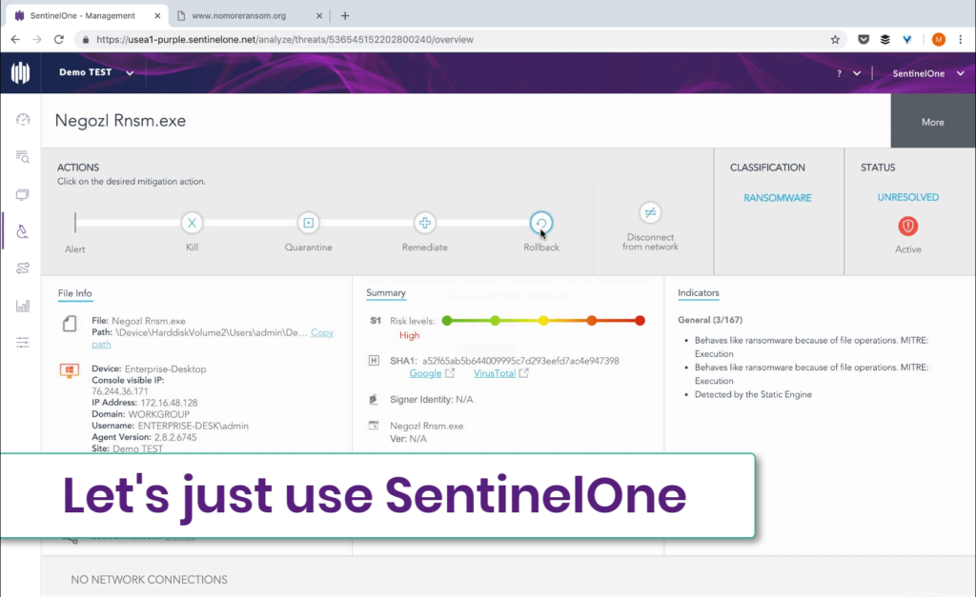
Task: Click the red Active threat shield icon
Action: [907, 226]
